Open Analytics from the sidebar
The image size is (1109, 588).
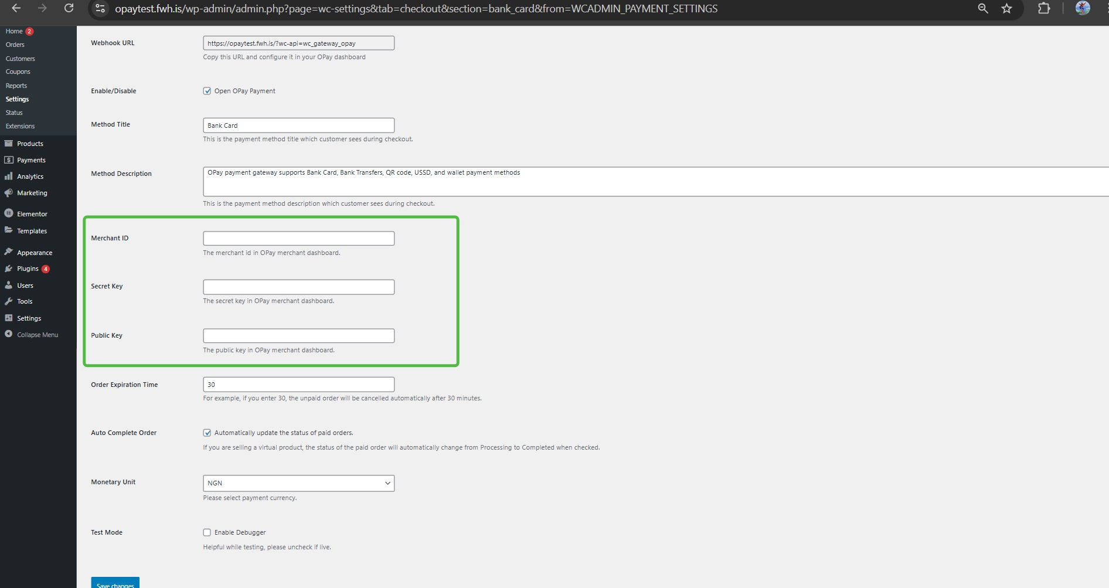(9, 176)
